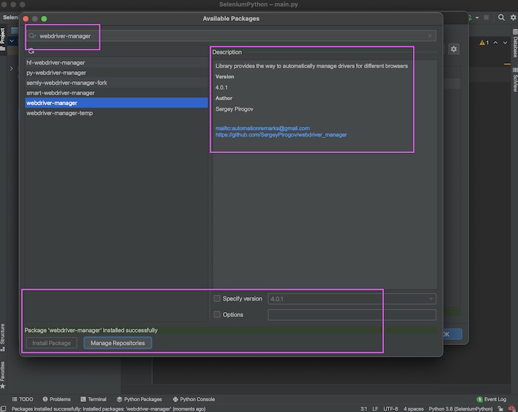Open the Python Packages tab

pyautogui.click(x=139, y=399)
